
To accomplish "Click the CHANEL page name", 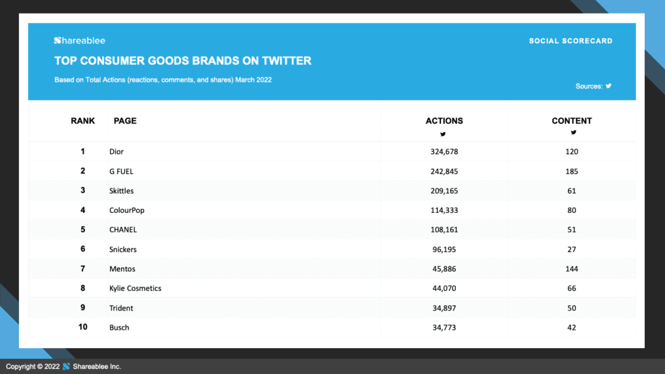I will point(123,230).
